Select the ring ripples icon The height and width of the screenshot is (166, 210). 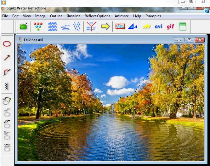(x=65, y=27)
